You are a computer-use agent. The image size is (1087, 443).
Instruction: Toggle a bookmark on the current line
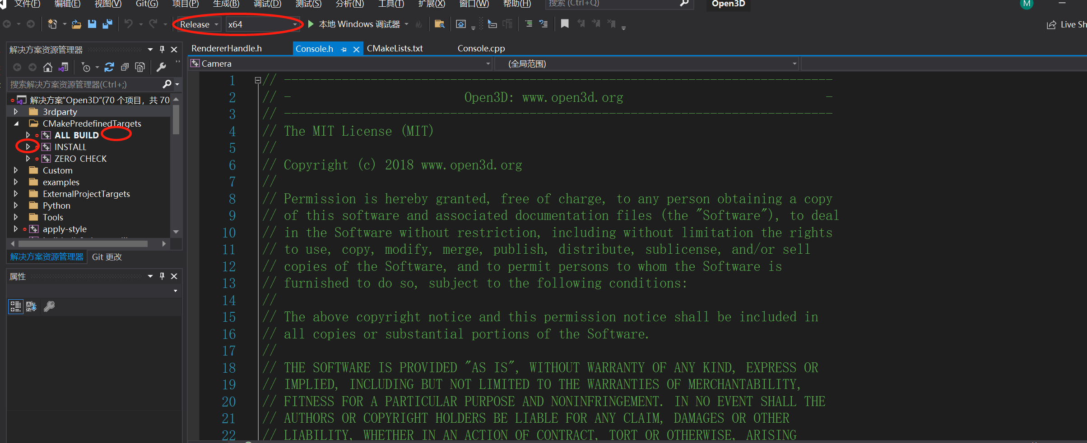pos(565,24)
